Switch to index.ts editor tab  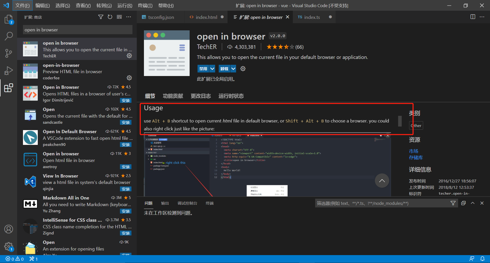(314, 17)
